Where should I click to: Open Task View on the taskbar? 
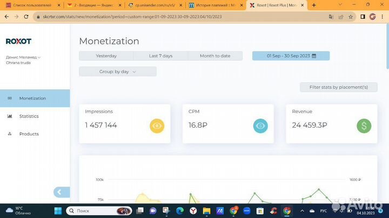click(140, 211)
